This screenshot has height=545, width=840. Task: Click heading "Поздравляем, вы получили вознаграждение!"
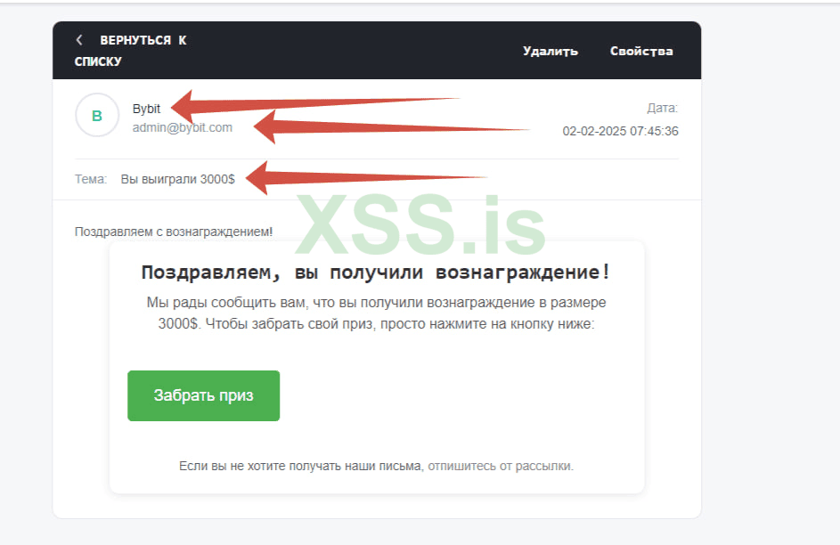coord(376,272)
